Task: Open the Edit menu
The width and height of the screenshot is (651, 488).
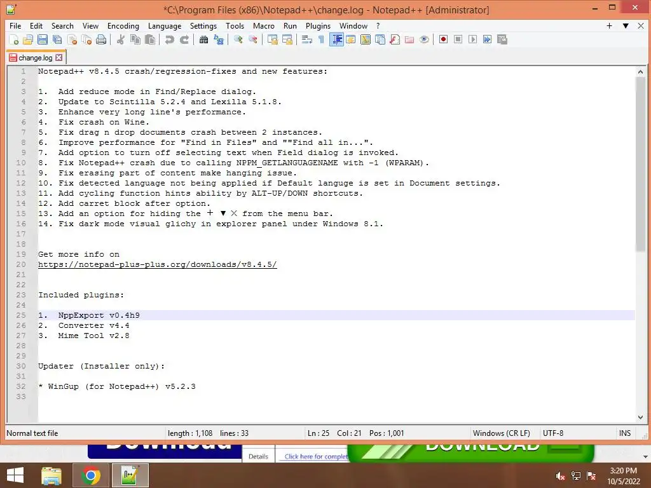Action: 36,25
